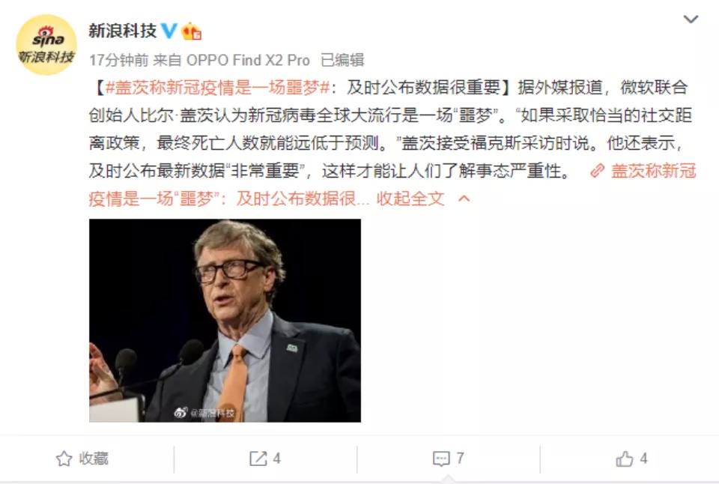This screenshot has height=484, width=719.
Task: Click the membership crown badge icon
Action: (191, 31)
